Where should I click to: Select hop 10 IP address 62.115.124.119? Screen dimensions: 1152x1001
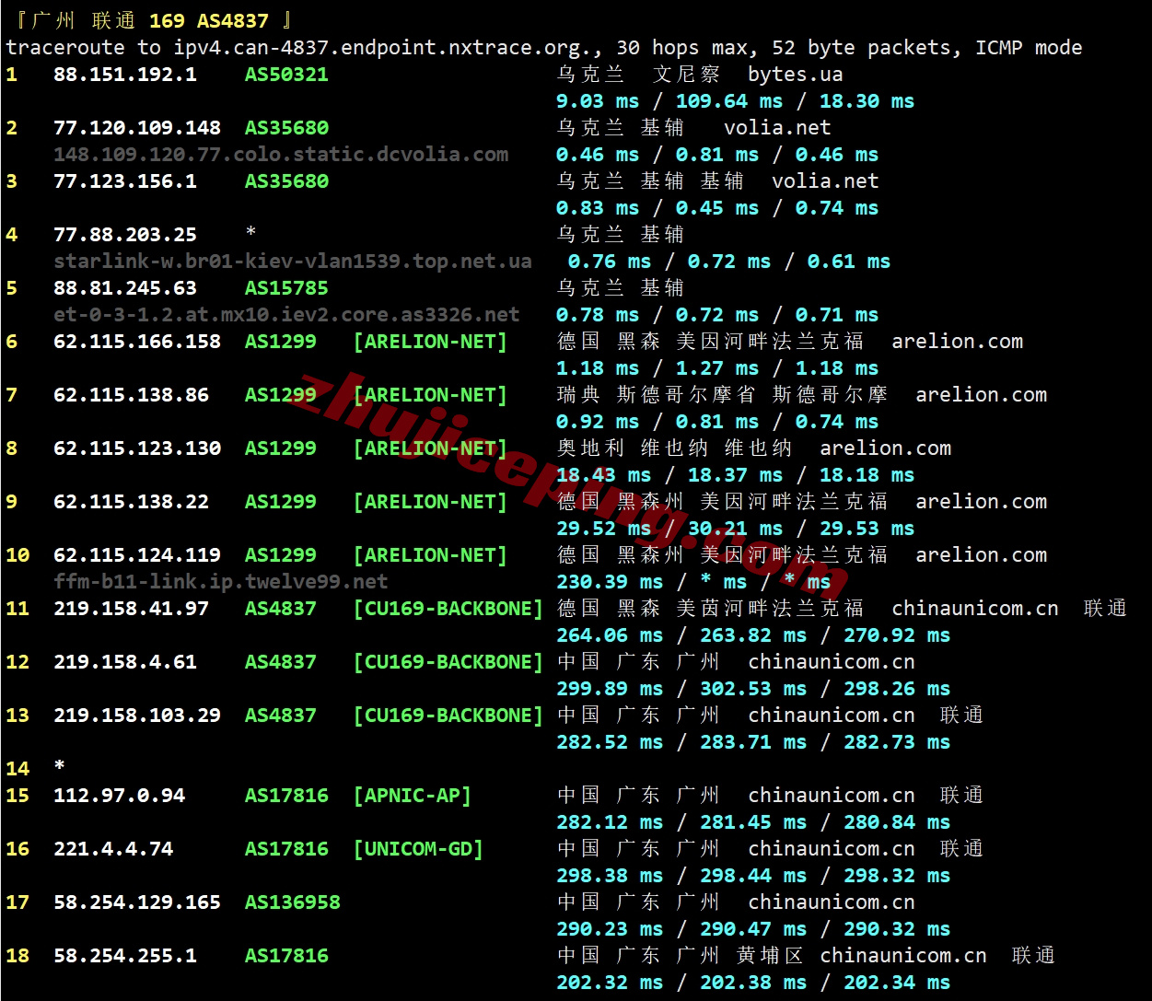coord(137,555)
